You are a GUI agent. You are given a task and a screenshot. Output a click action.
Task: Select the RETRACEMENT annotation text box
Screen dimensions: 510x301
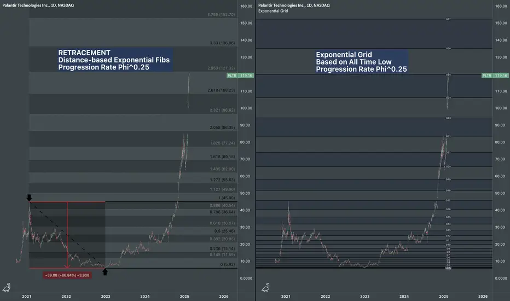[x=114, y=60]
